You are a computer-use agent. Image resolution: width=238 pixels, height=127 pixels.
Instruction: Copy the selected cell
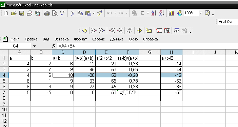80,13
